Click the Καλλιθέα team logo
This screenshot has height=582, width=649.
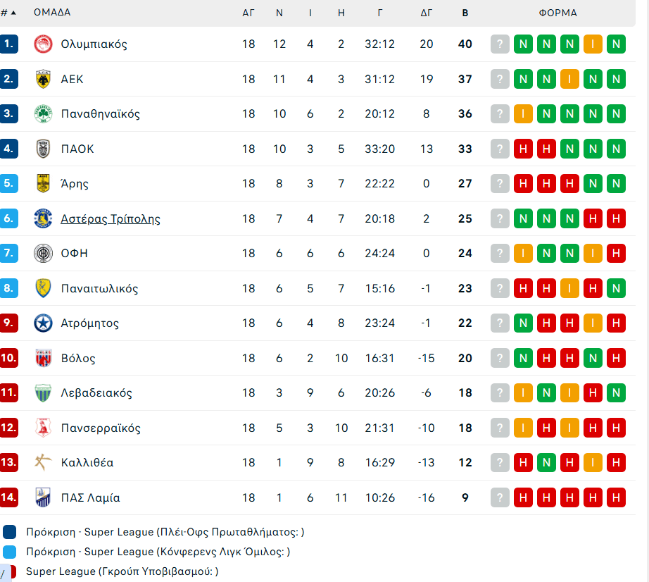[x=43, y=463]
